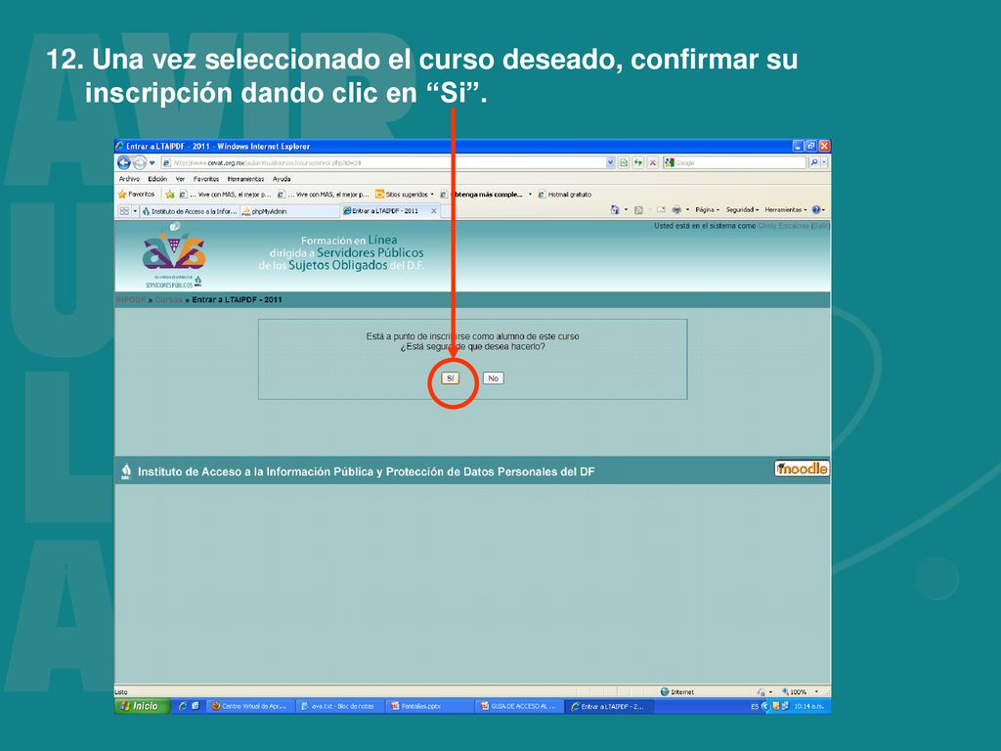Screen dimensions: 1001x751
Task: Open the Ver menu
Action: click(180, 179)
